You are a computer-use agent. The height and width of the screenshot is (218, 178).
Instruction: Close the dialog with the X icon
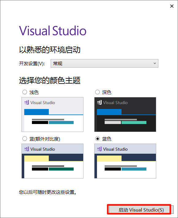172,6
